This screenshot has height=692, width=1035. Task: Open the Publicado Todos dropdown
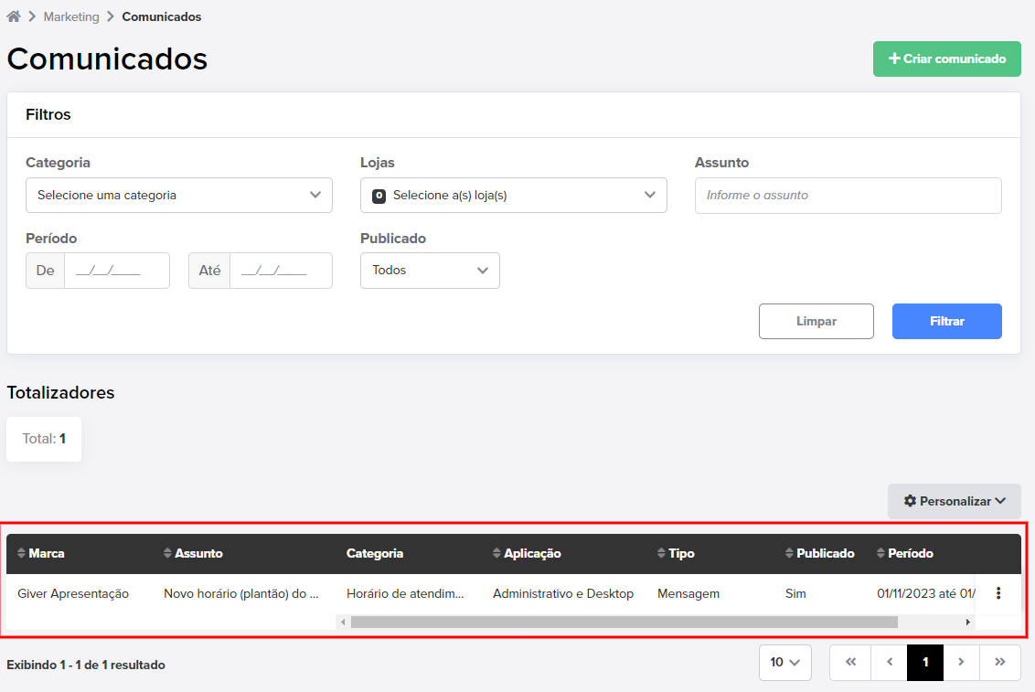(x=430, y=271)
